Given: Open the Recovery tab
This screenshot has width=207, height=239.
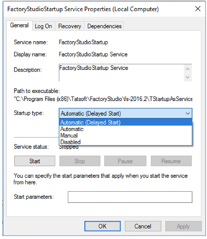Looking at the screenshot, I should (70, 26).
